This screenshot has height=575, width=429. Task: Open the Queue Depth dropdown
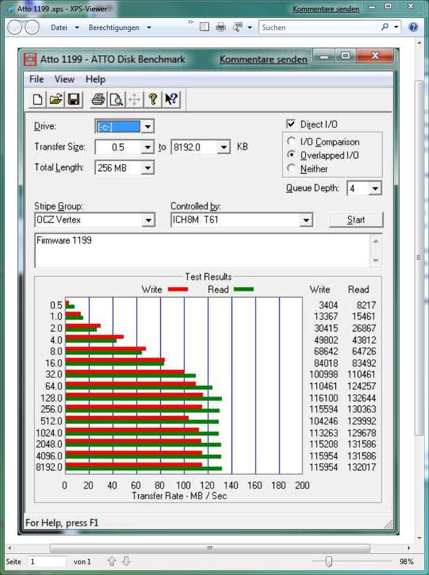(x=375, y=189)
